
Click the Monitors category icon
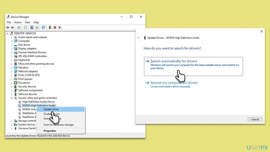coord(16,68)
